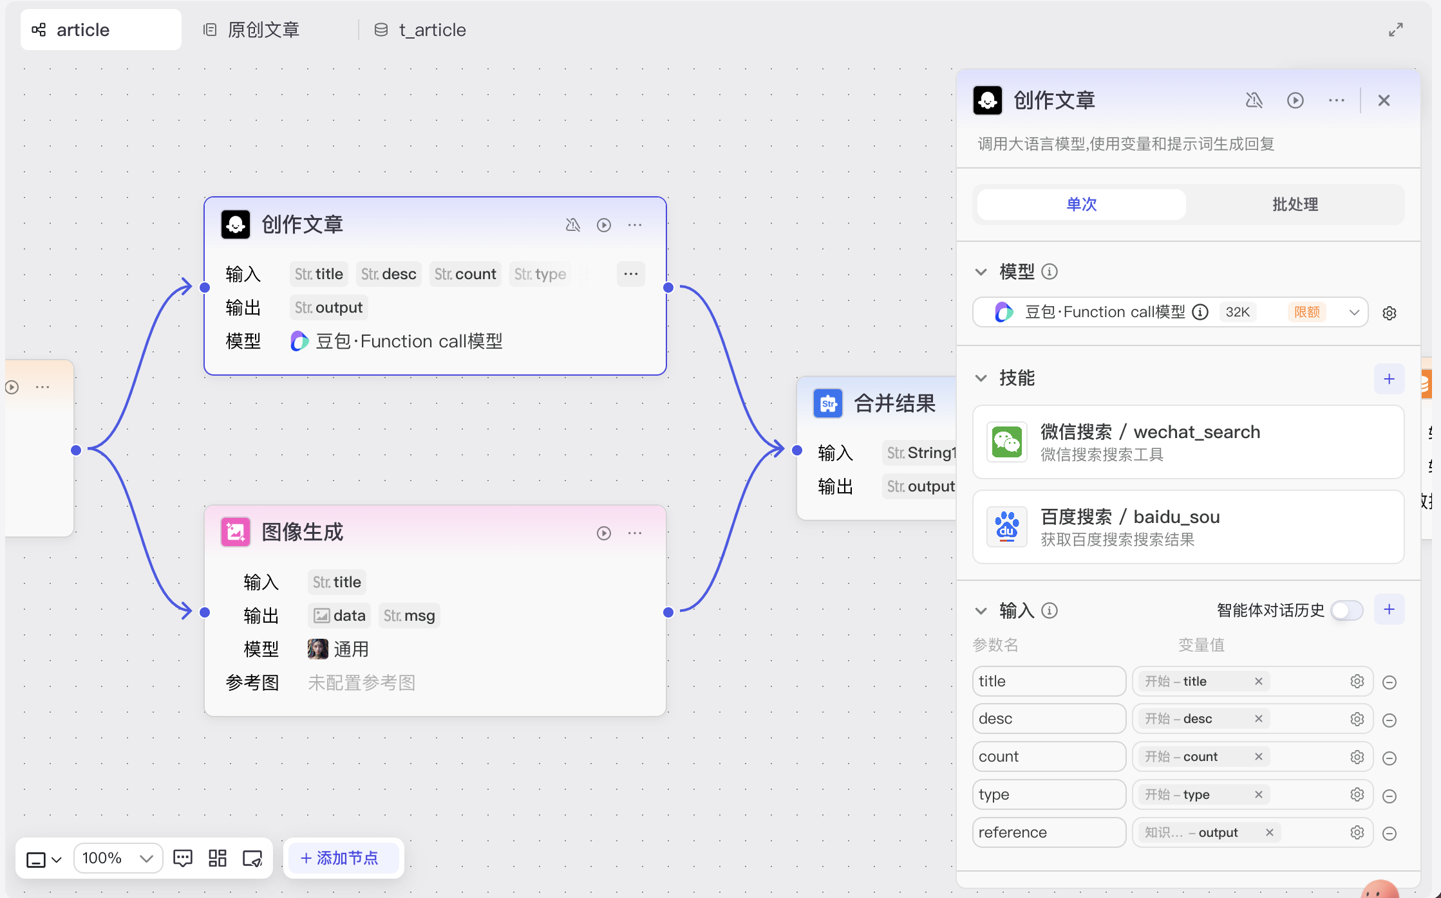Click the 添加节点 button
The image size is (1441, 898).
click(340, 858)
